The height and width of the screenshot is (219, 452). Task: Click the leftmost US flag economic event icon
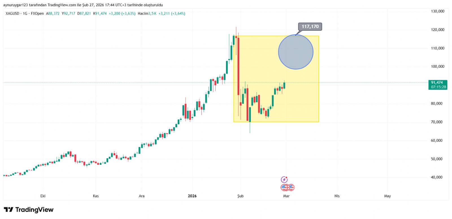[x=284, y=187]
